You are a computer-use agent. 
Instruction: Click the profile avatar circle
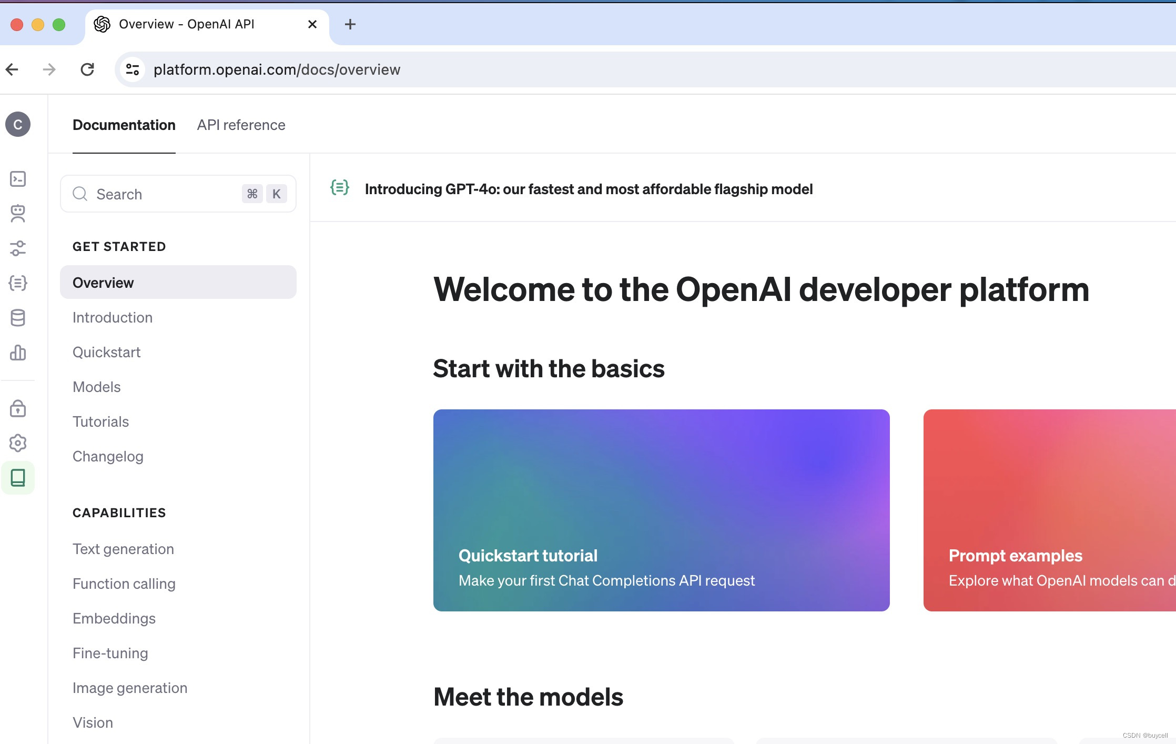pyautogui.click(x=18, y=124)
